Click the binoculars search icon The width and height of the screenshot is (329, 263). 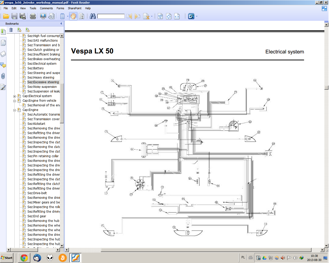(93, 16)
